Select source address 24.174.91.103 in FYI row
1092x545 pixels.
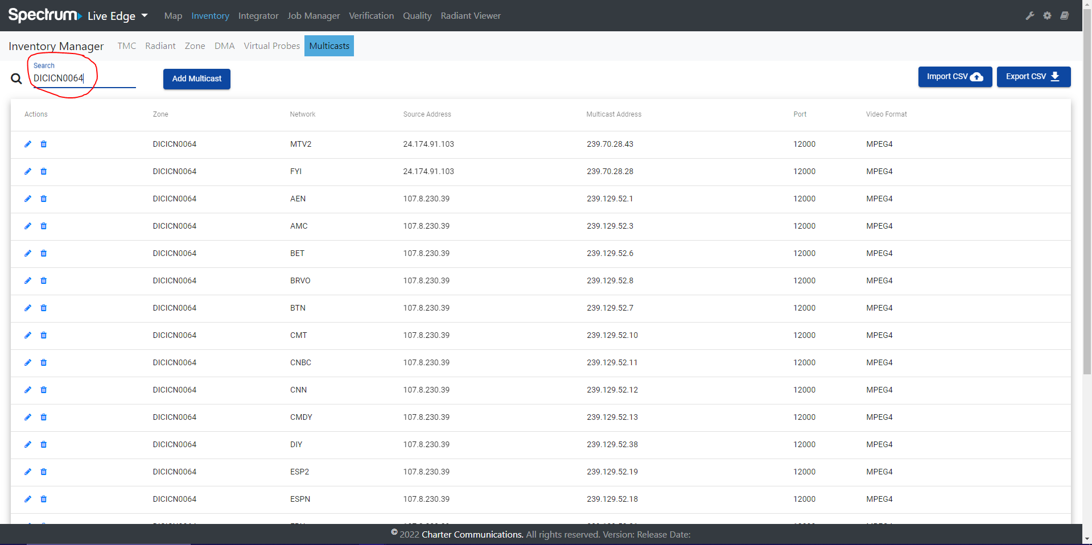tap(428, 171)
